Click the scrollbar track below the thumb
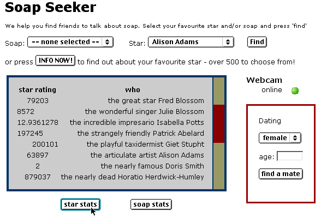 [x=219, y=166]
